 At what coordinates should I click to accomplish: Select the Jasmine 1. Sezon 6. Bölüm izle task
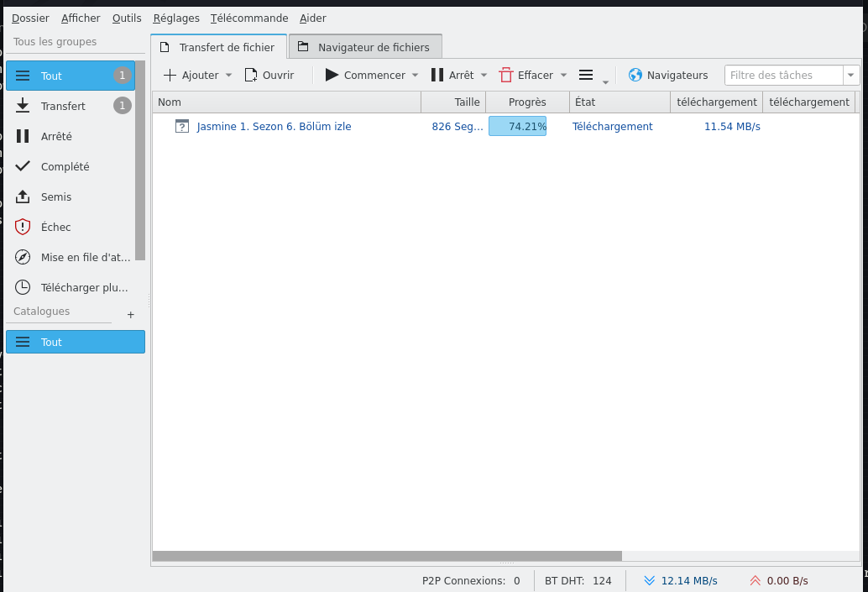274,126
